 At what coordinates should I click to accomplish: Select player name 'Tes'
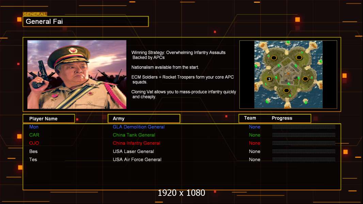(x=33, y=159)
